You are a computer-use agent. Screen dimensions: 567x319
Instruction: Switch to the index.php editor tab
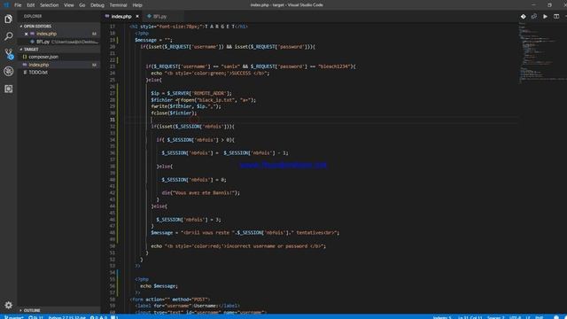click(x=122, y=16)
